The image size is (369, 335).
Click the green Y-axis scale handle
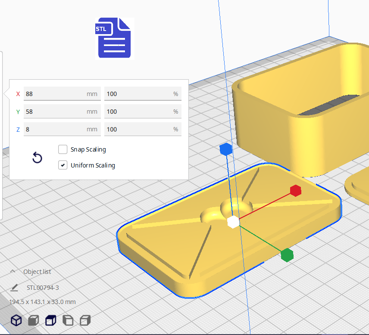[x=287, y=255]
